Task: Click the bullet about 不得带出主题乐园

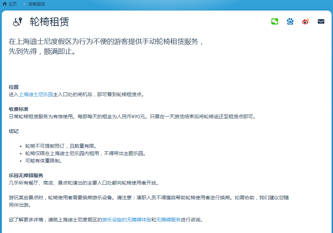Action: [x=86, y=153]
